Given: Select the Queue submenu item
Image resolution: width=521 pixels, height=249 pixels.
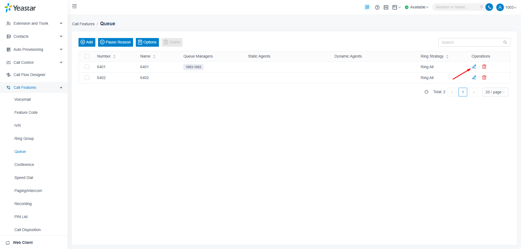Looking at the screenshot, I should click(x=20, y=152).
